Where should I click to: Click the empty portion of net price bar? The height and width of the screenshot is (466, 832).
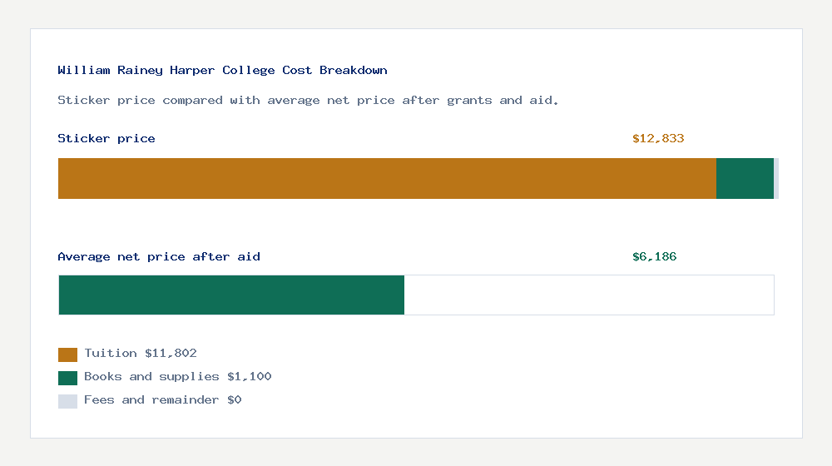(589, 295)
